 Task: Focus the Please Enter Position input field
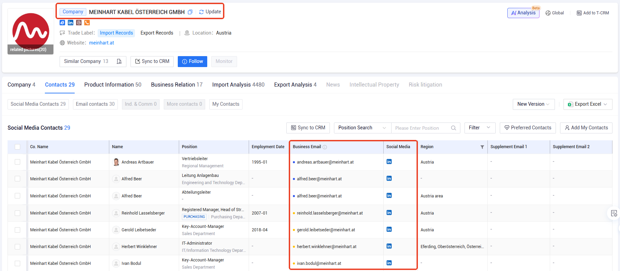click(421, 128)
